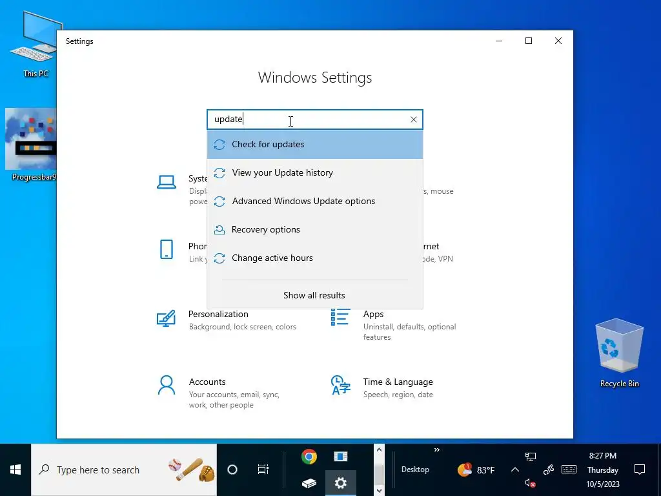Select the Progressbar95 desktop icon
661x496 pixels.
click(x=30, y=145)
